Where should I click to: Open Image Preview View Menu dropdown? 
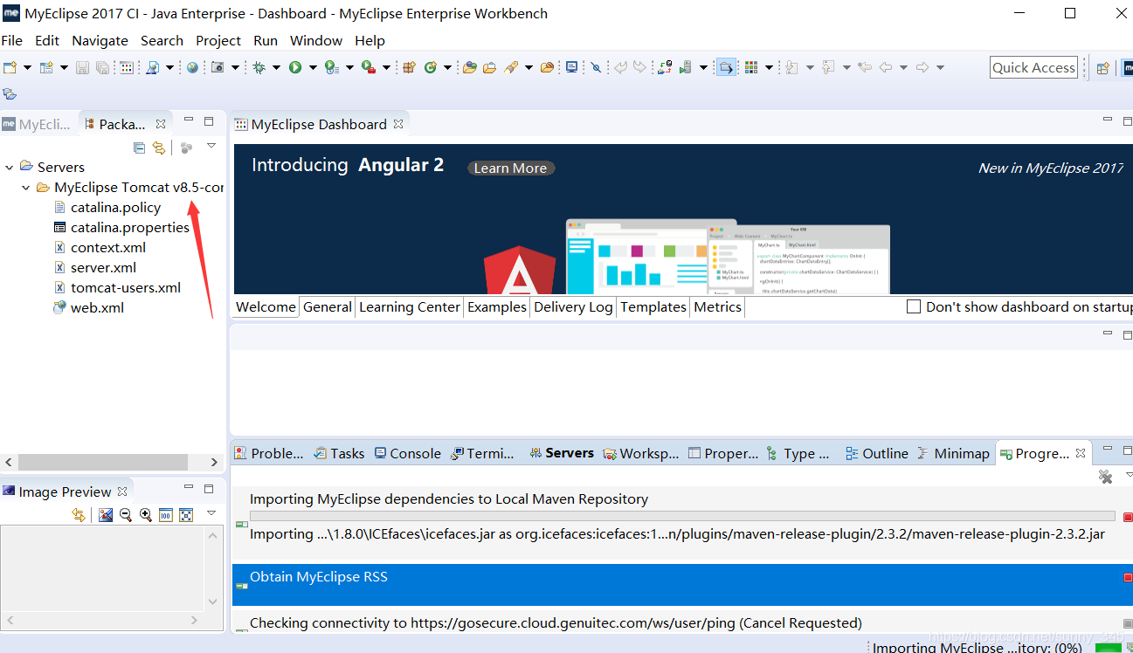tap(211, 513)
